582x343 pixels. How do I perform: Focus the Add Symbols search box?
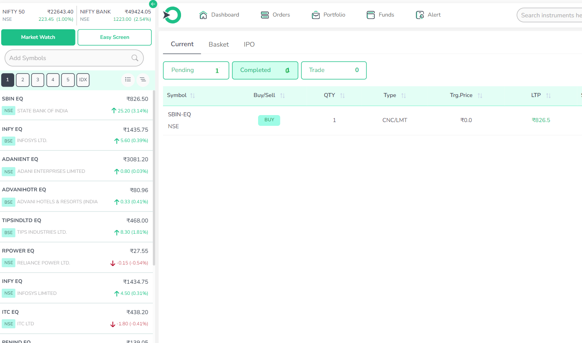pyautogui.click(x=74, y=58)
